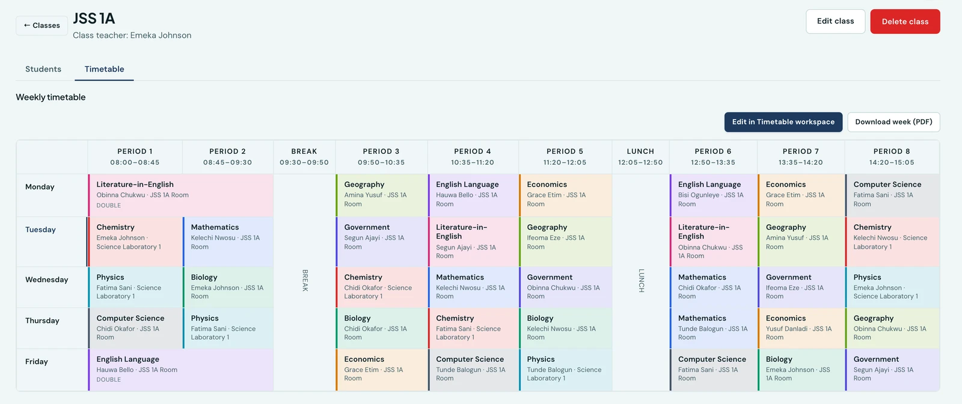Click Wednesday Period 5 Government lesson
This screenshot has height=404, width=962.
tap(565, 287)
